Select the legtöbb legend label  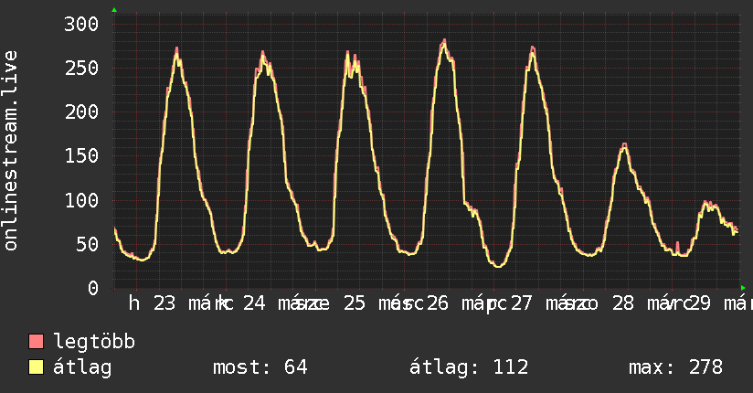tap(94, 343)
